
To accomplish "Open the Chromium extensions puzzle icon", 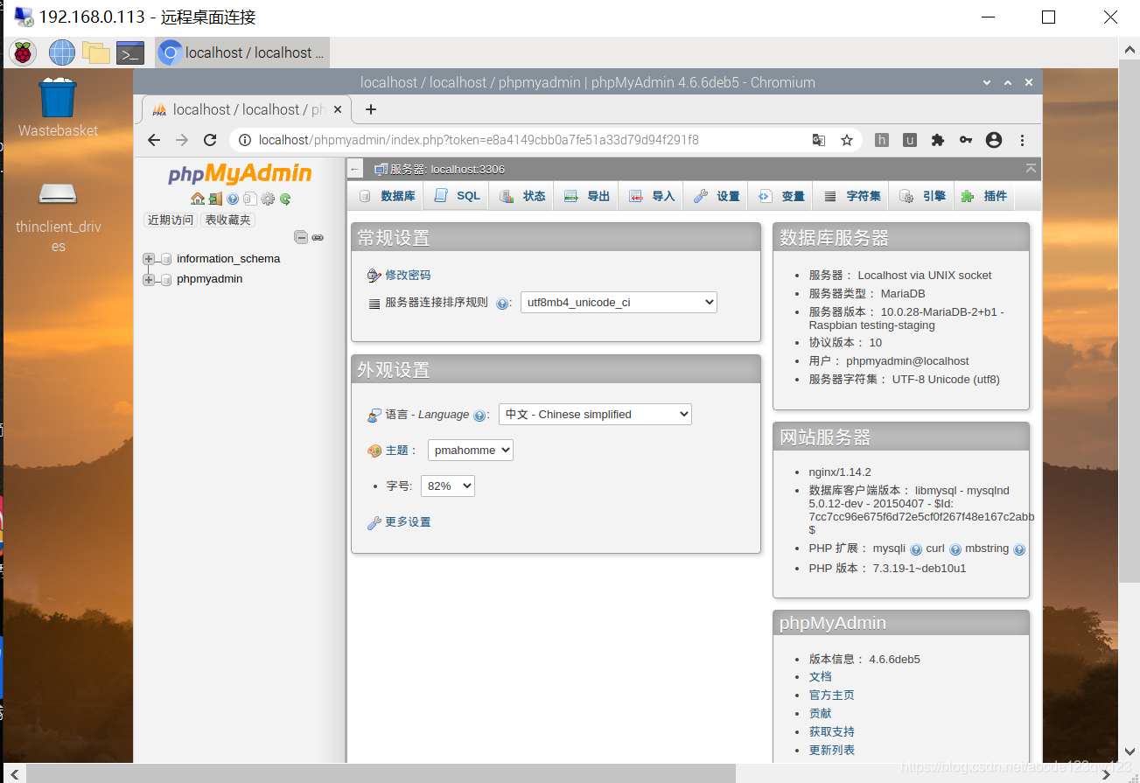I will tap(938, 140).
